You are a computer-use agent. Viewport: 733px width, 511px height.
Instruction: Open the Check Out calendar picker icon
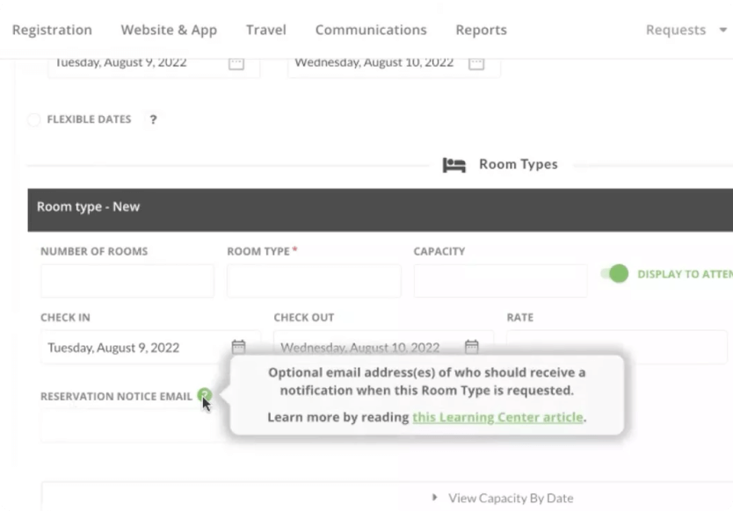click(x=472, y=347)
